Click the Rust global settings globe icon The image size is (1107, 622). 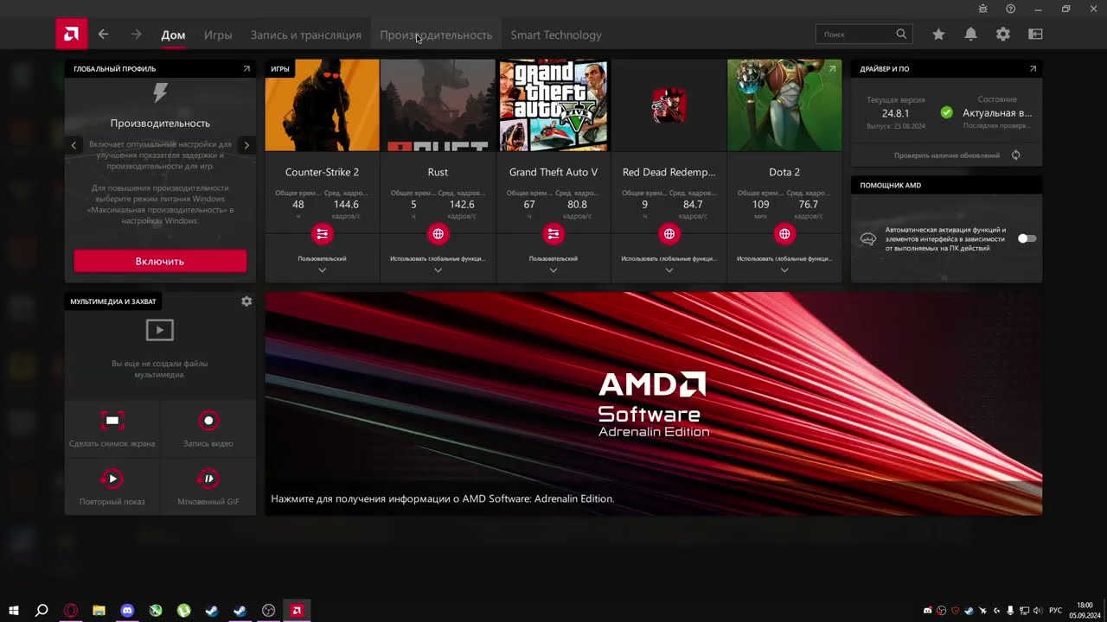click(438, 233)
